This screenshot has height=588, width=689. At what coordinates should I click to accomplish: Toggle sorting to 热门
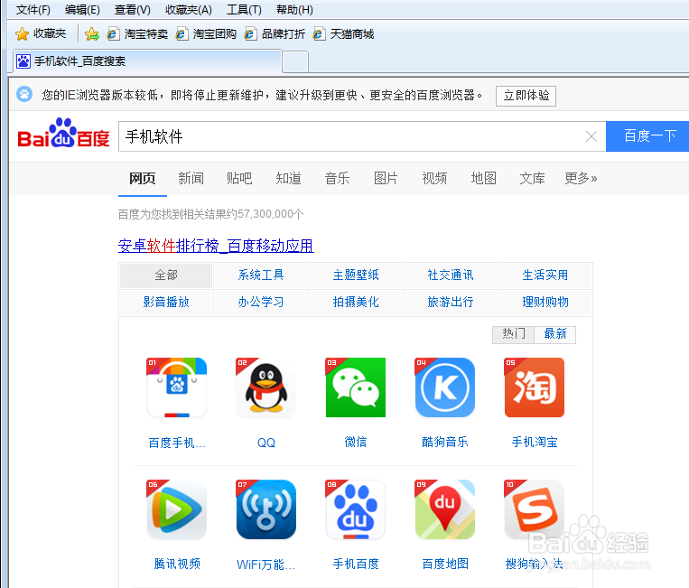tap(513, 334)
